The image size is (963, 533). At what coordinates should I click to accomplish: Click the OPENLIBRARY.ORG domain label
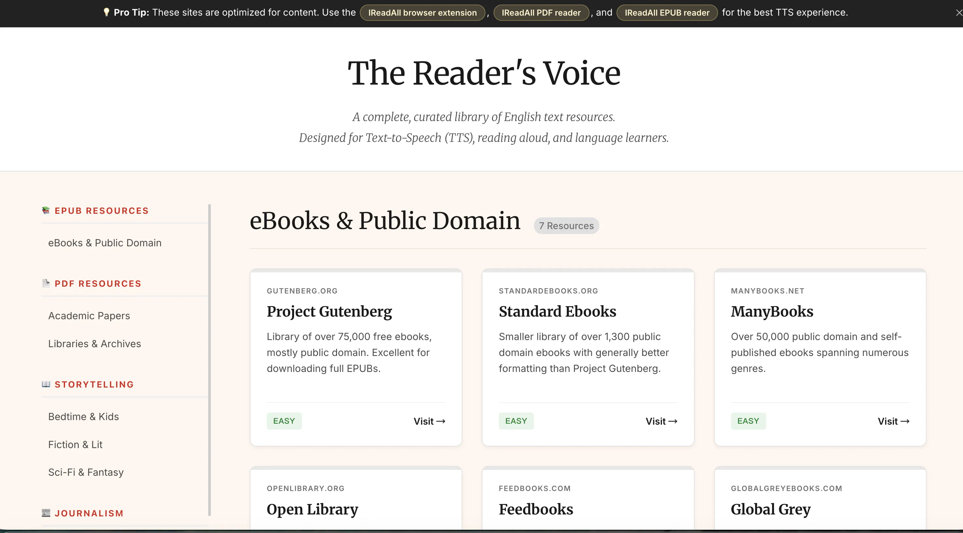[305, 488]
